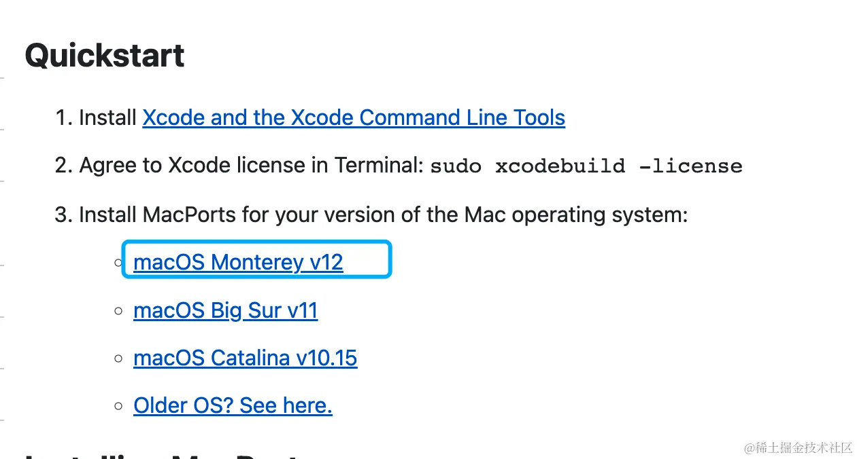
Task: Click the word Install in step one
Action: (108, 117)
